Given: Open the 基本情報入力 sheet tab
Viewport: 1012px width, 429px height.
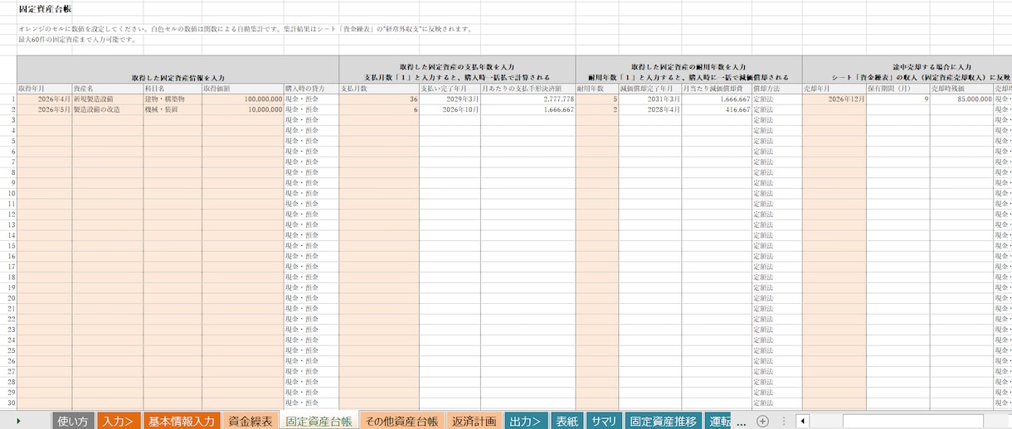Looking at the screenshot, I should pyautogui.click(x=182, y=421).
